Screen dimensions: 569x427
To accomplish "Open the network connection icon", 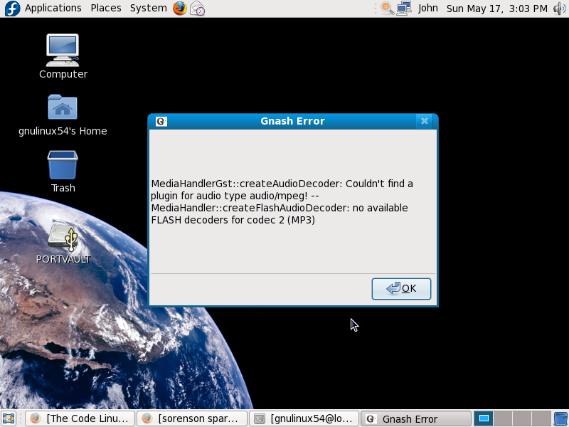I will tap(404, 8).
